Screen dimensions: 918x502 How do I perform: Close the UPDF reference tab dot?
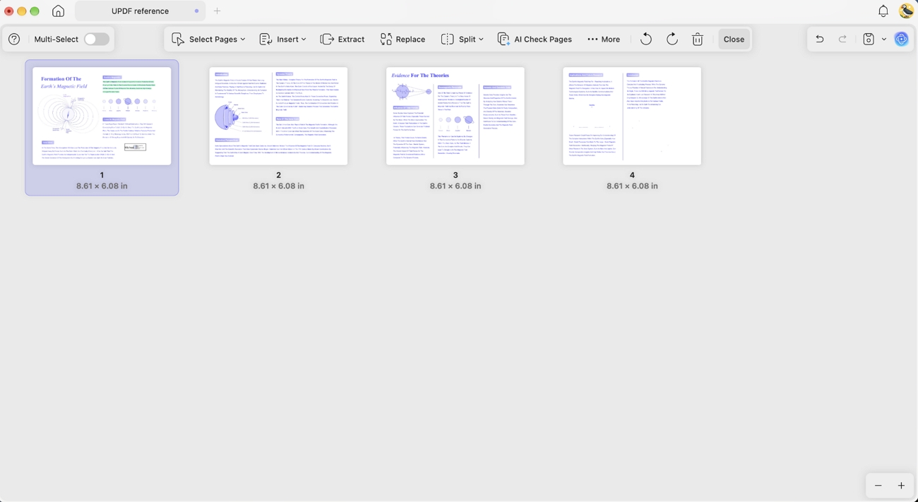196,11
